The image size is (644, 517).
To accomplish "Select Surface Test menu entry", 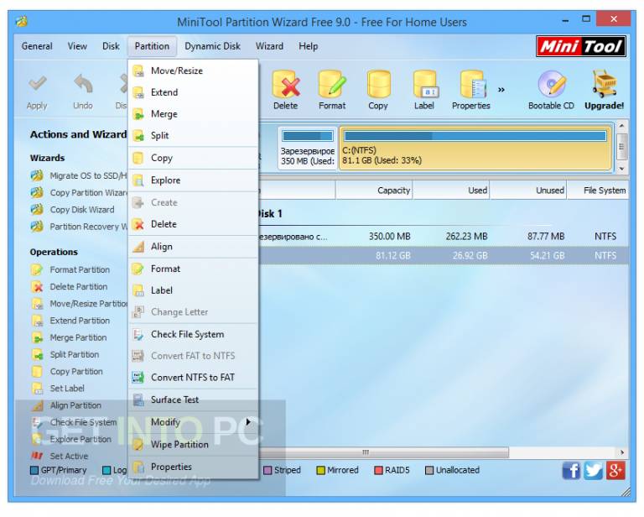I will (193, 399).
